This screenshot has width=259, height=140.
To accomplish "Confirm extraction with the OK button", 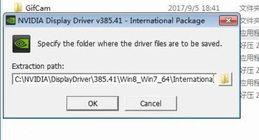I will click(x=93, y=104).
